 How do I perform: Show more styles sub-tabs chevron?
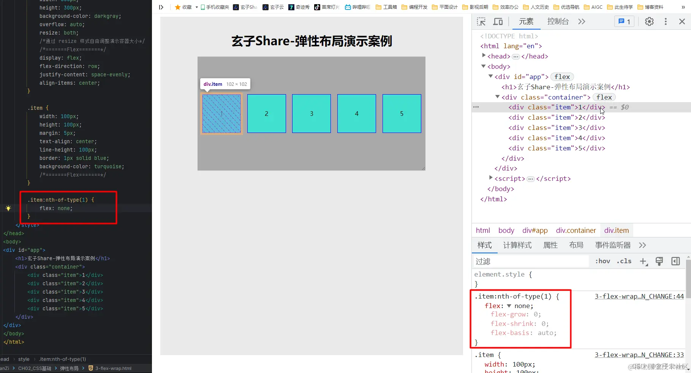tap(642, 245)
